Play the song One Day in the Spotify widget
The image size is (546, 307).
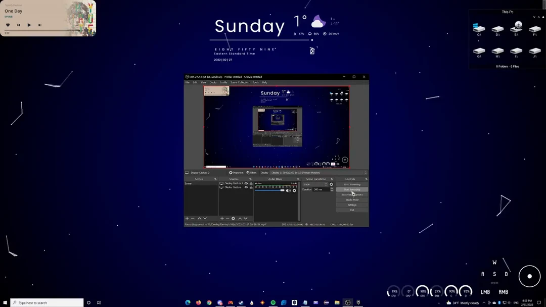pos(29,25)
